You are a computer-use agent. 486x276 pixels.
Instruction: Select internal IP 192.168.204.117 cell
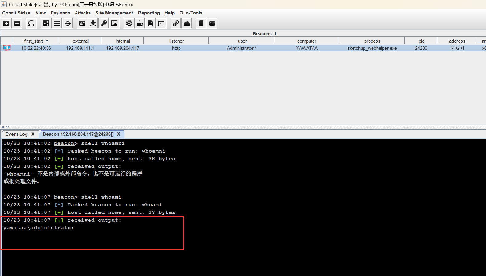point(123,48)
